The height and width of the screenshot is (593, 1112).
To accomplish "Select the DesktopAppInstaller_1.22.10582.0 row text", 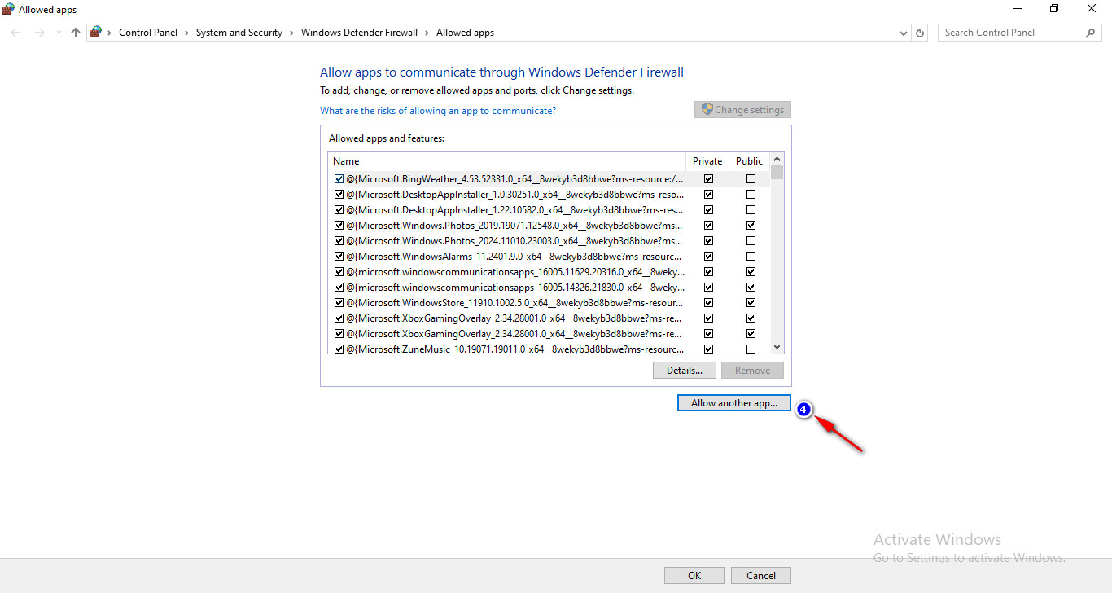I will click(x=514, y=209).
